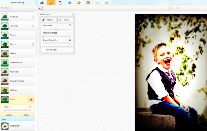Viewport: 207px width, 131px height.
Task: Close the Effect Mask panel
Action: 72,14
